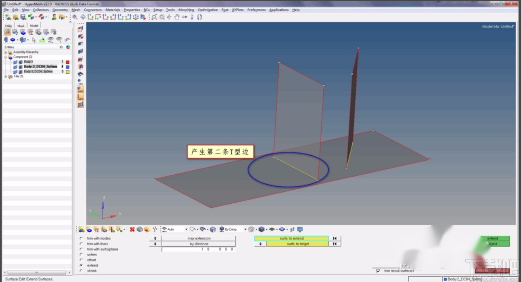The width and height of the screenshot is (521, 282).
Task: Click the ID column header
Action: click(x=61, y=47)
